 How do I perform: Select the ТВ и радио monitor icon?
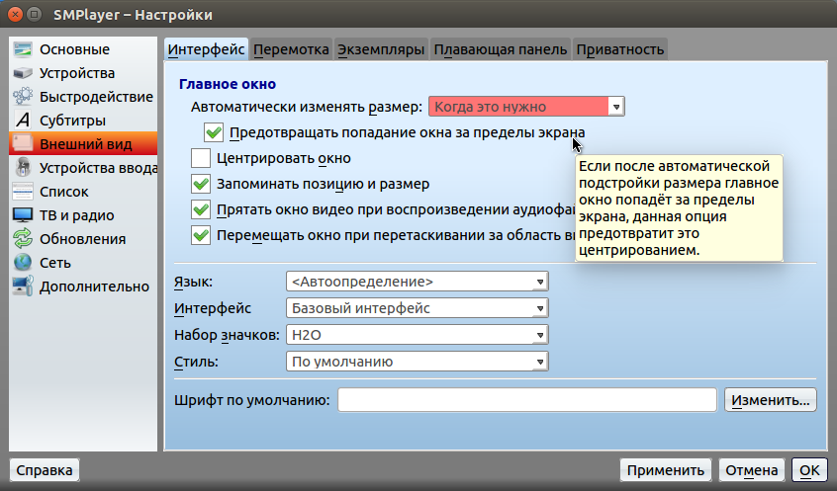(23, 215)
